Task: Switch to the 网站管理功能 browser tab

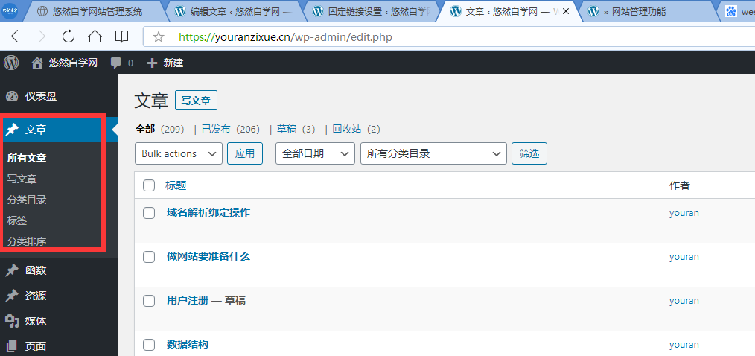Action: coord(648,12)
